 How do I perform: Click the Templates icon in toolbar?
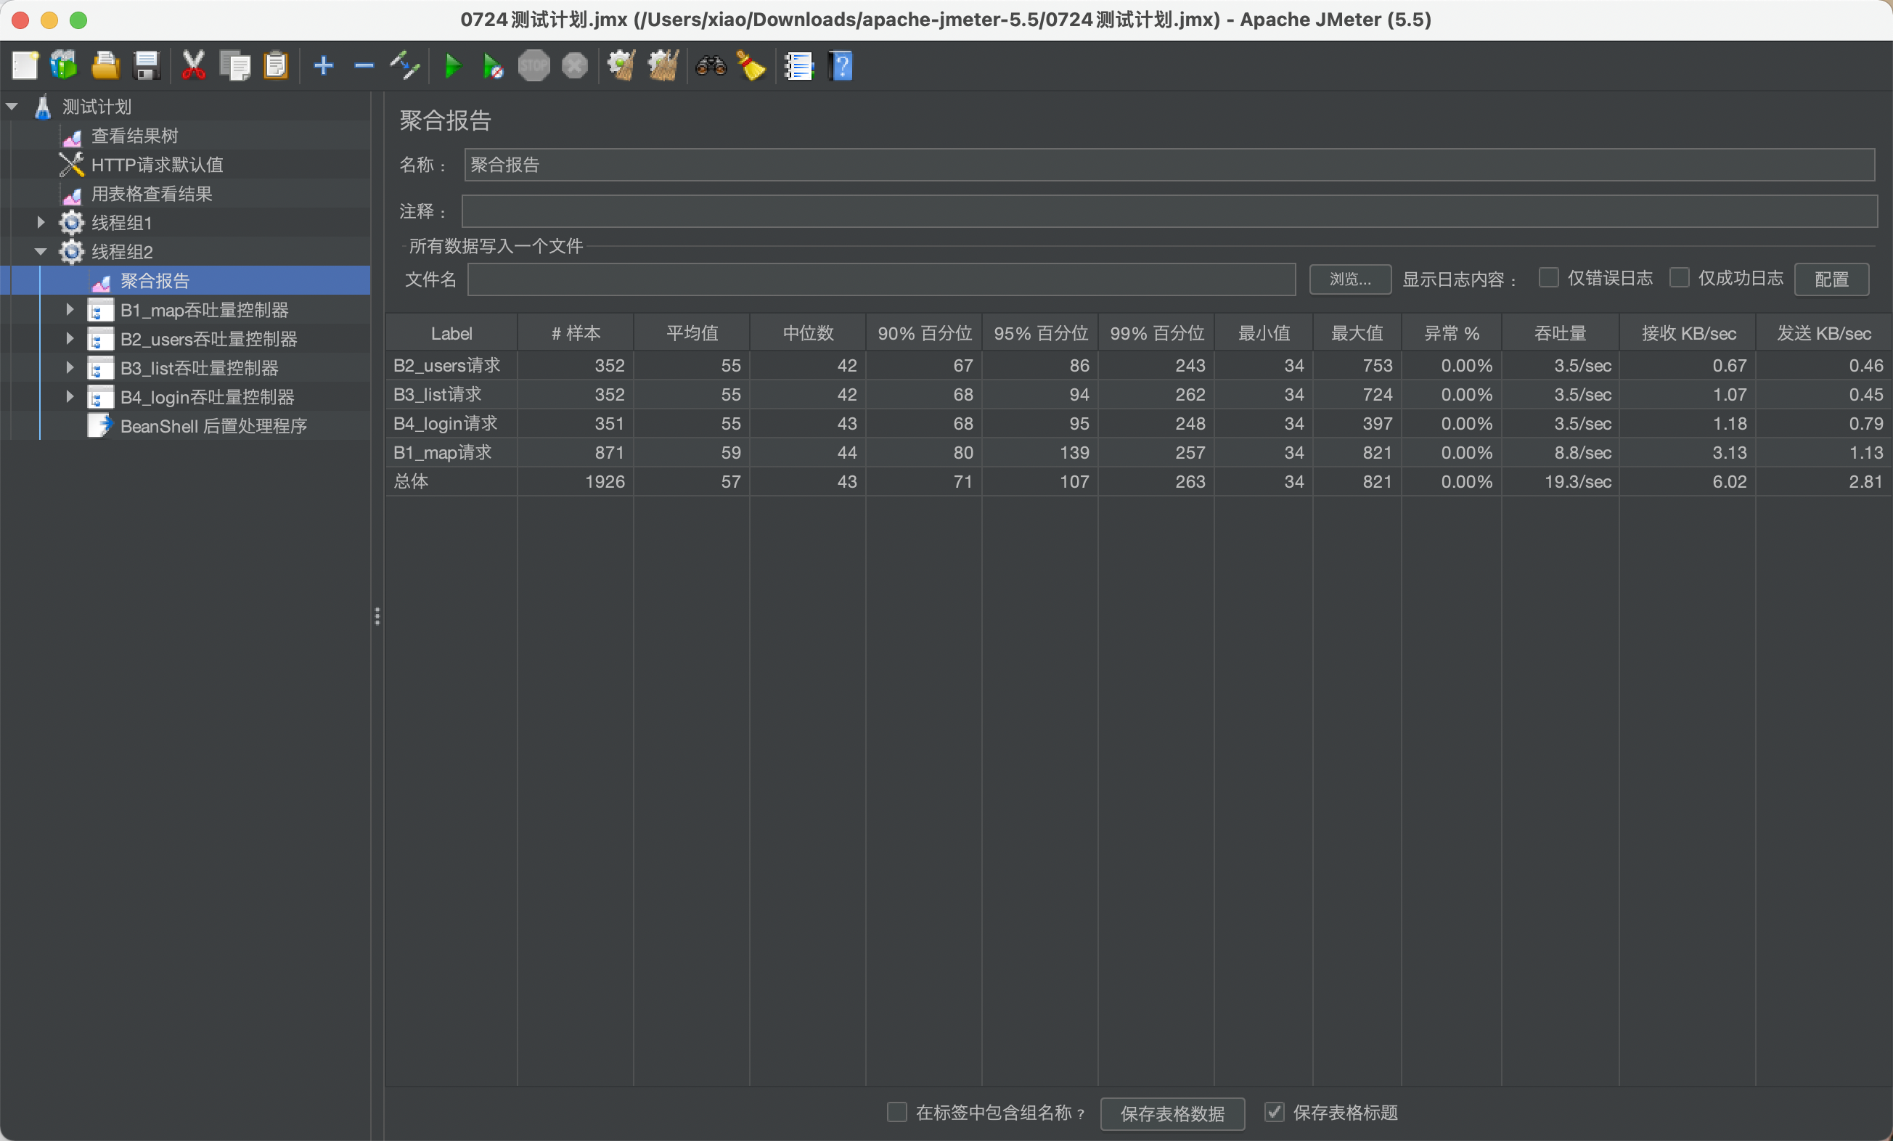[65, 66]
